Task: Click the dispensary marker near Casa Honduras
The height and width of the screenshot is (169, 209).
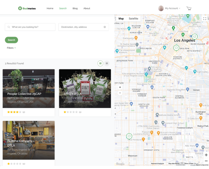Action: pyautogui.click(x=129, y=136)
